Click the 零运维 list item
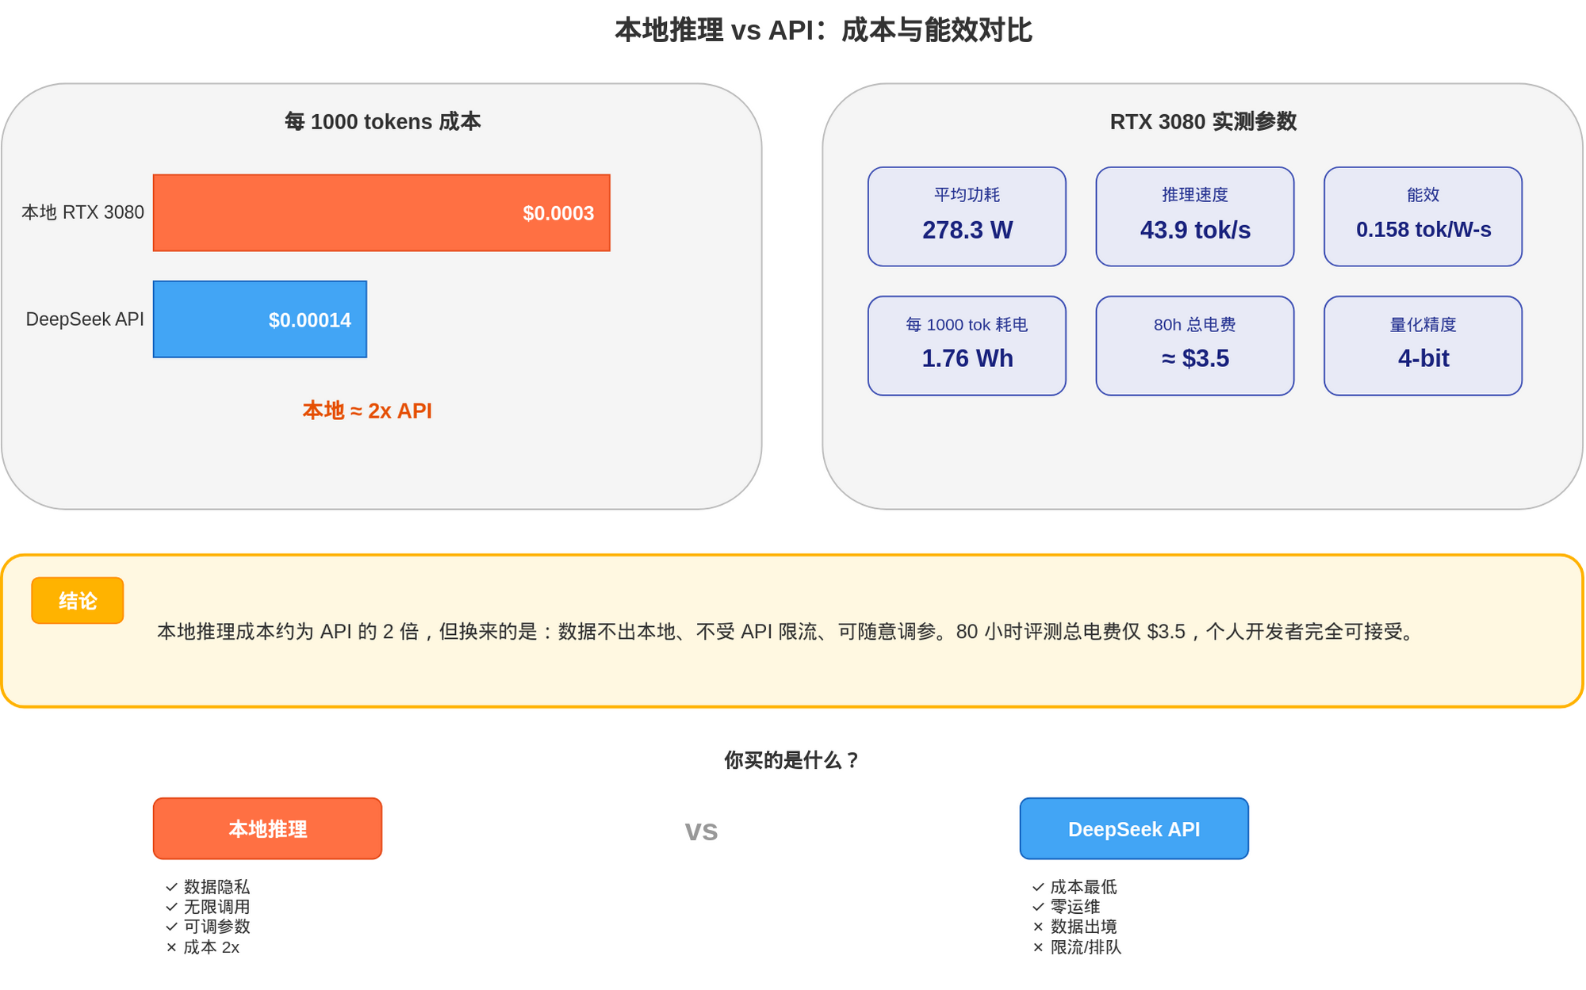Viewport: 1586px width, 990px height. pos(1067,907)
